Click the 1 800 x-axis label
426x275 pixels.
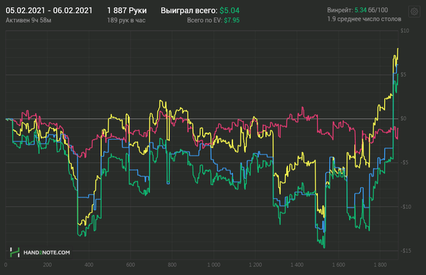380,265
